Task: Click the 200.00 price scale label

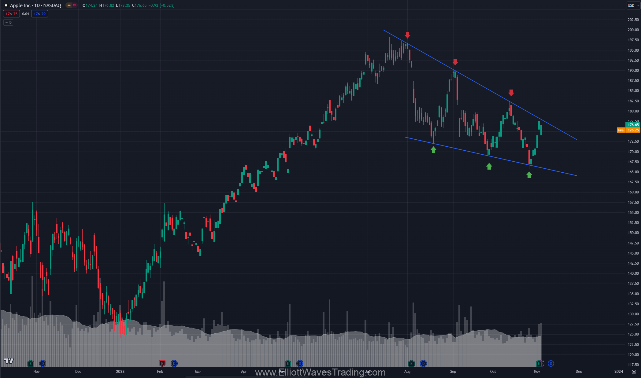Action: 633,30
